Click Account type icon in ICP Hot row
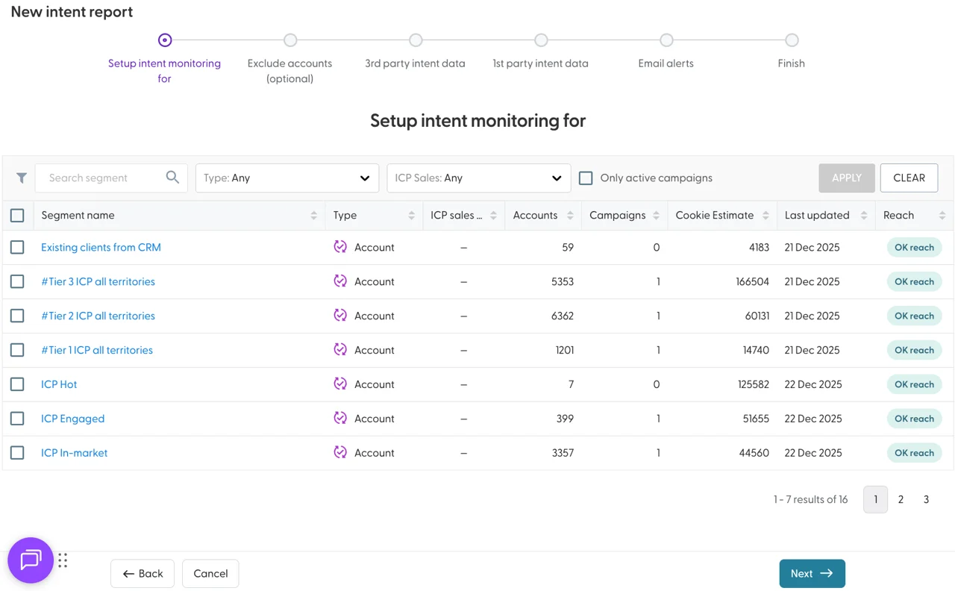The image size is (955, 591). (340, 384)
